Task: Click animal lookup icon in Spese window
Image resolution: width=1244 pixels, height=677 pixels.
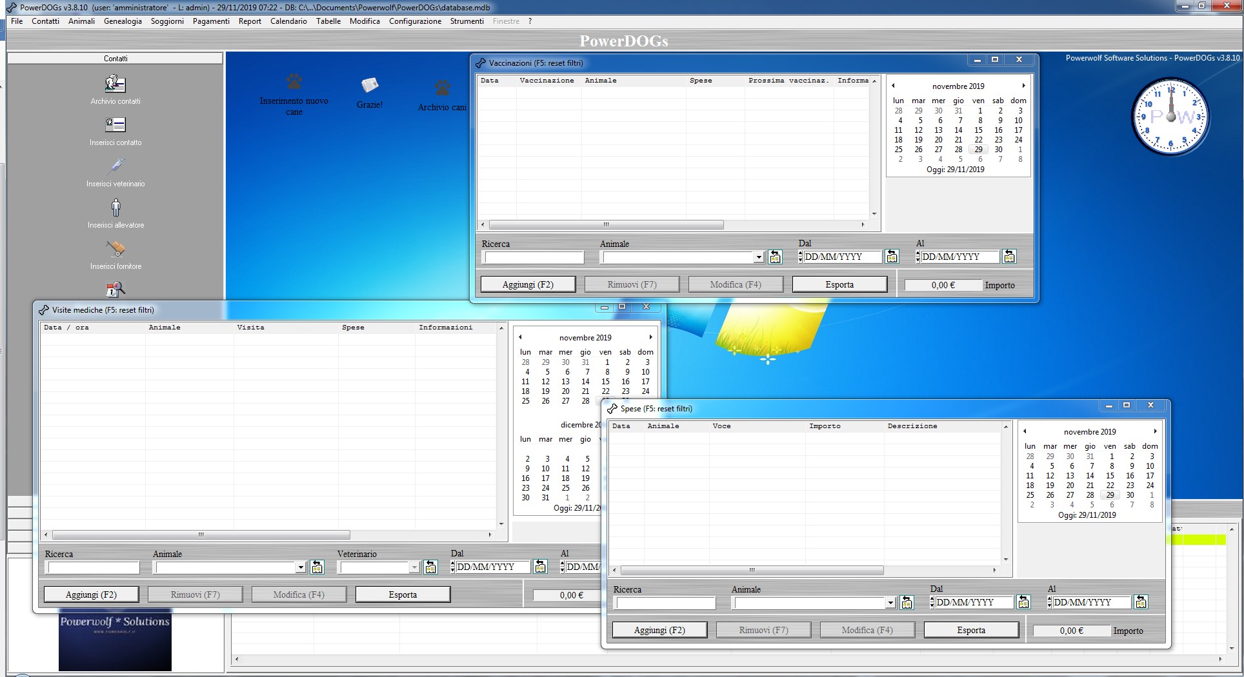Action: tap(907, 603)
